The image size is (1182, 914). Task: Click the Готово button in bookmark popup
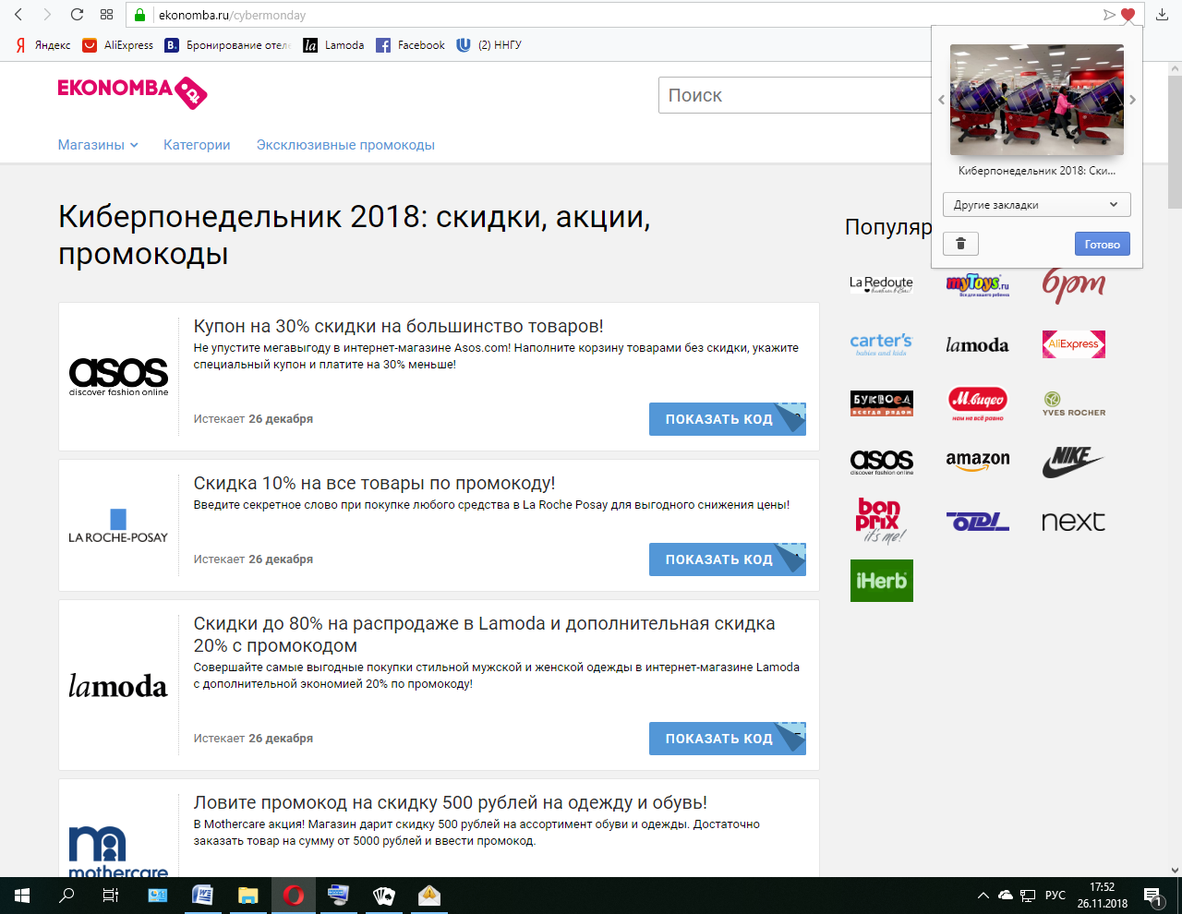point(1102,244)
